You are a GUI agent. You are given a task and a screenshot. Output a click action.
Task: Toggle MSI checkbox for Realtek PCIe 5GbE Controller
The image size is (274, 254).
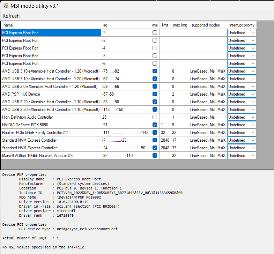155,133
